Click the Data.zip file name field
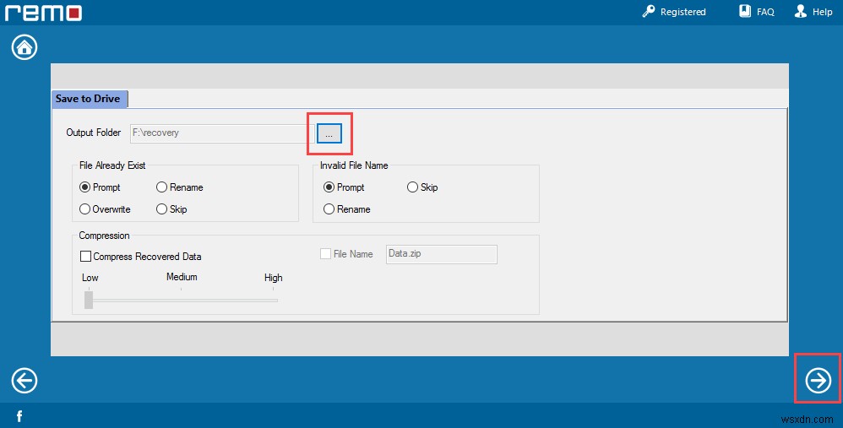 [442, 254]
